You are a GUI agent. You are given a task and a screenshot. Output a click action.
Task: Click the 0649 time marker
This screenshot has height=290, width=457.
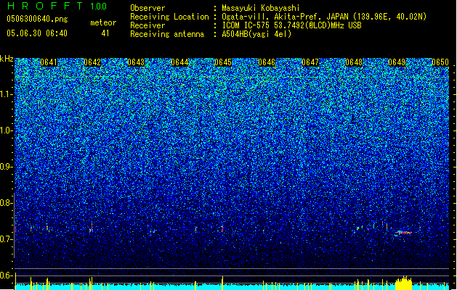(397, 62)
